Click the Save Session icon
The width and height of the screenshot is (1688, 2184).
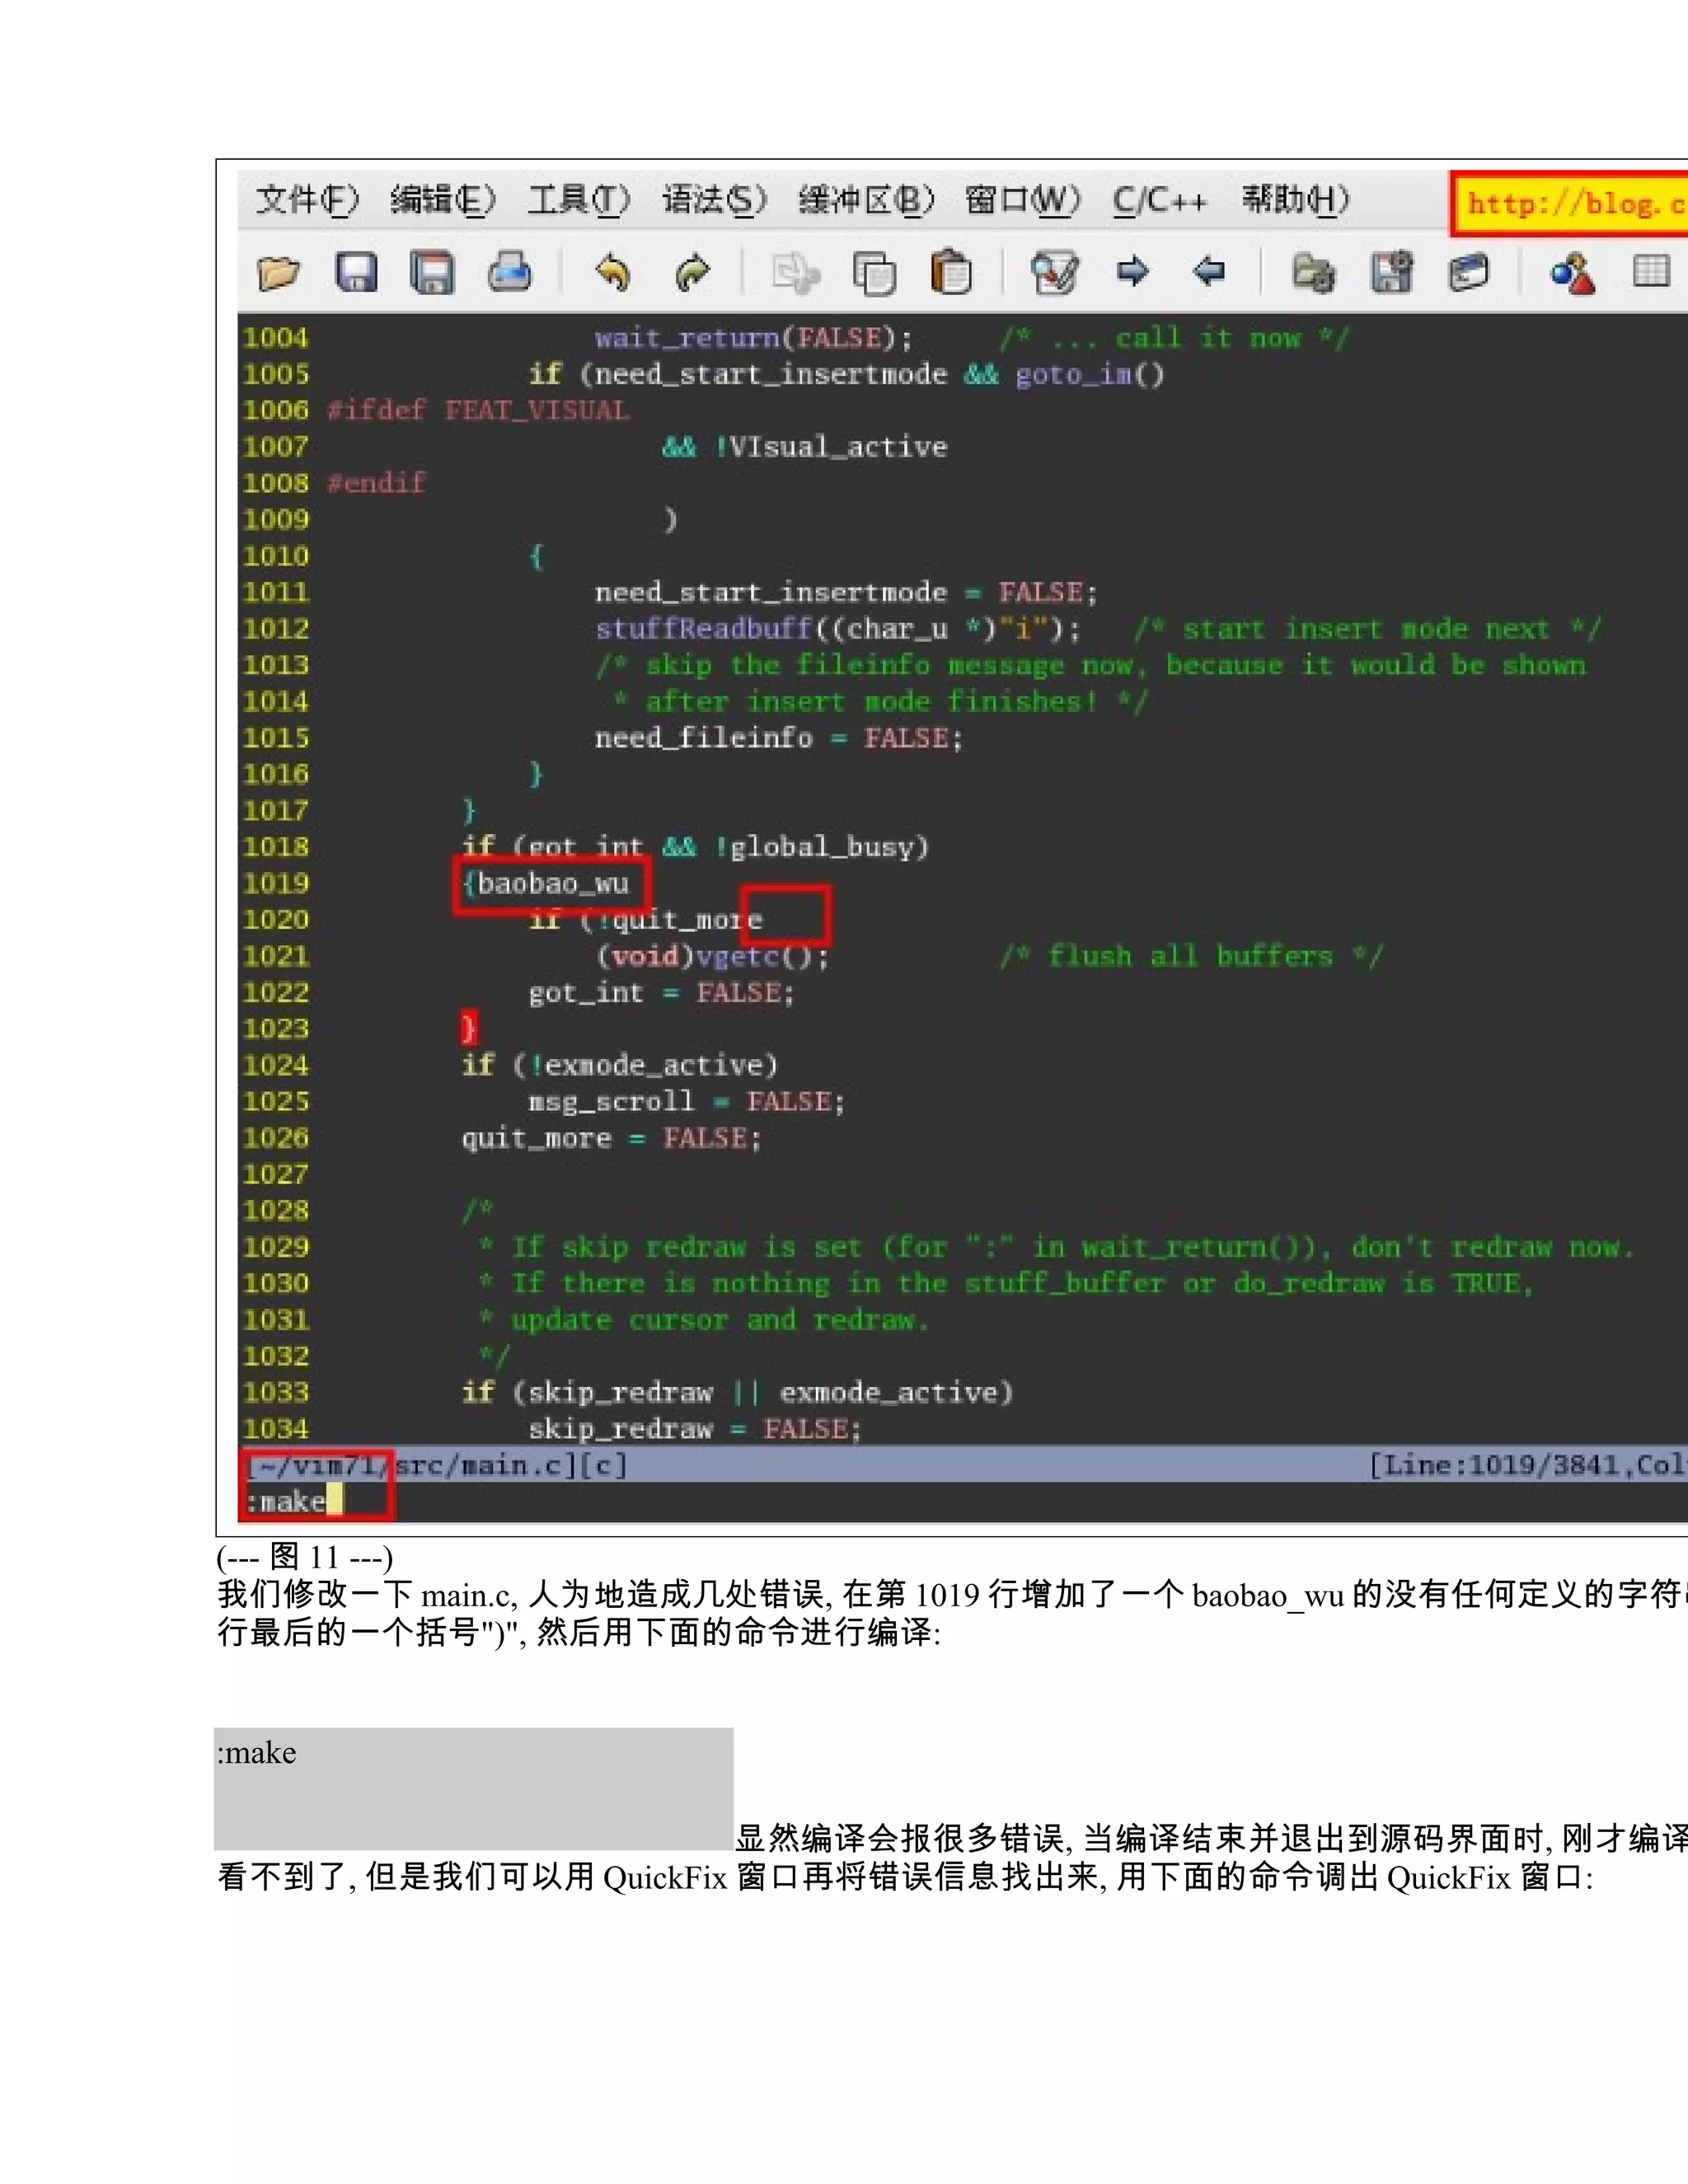pyautogui.click(x=1391, y=272)
